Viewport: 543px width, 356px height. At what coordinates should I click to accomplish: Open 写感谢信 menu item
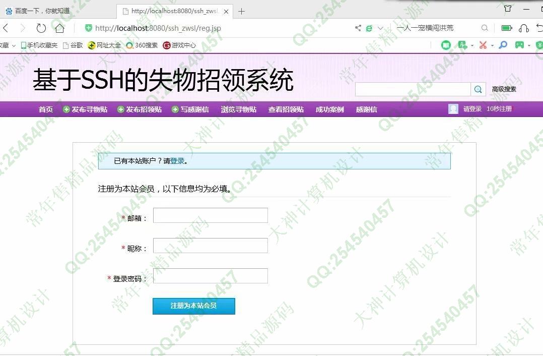190,109
